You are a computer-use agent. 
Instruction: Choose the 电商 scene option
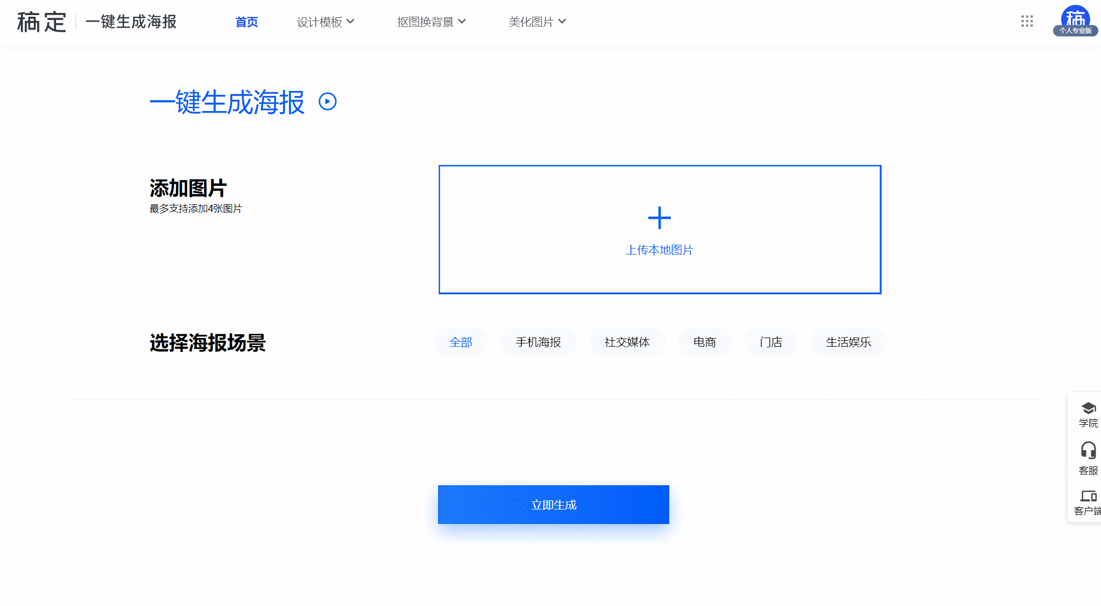704,342
